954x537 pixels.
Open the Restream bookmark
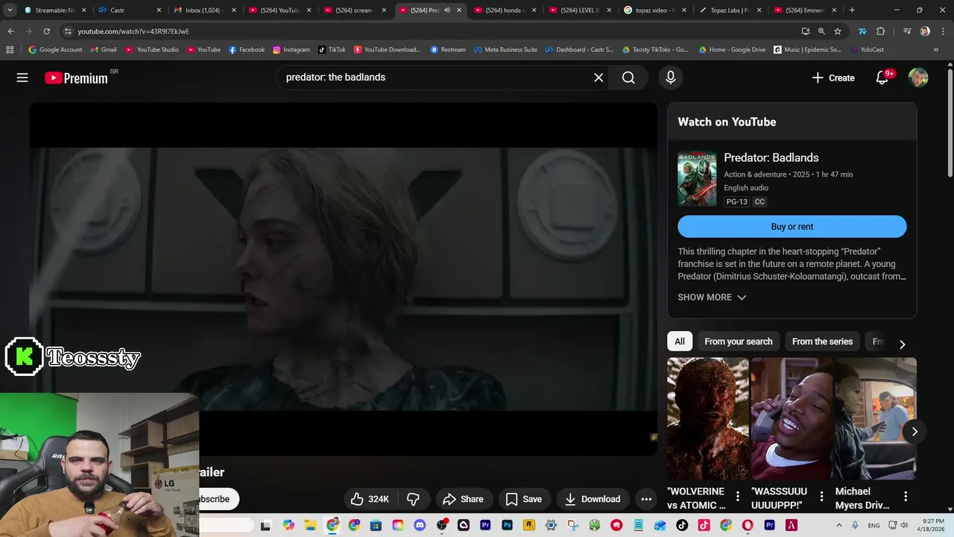448,50
